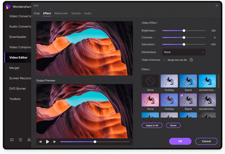The height and width of the screenshot is (154, 225).
Task: Open the Subtitle tab
Action: pyautogui.click(x=76, y=13)
